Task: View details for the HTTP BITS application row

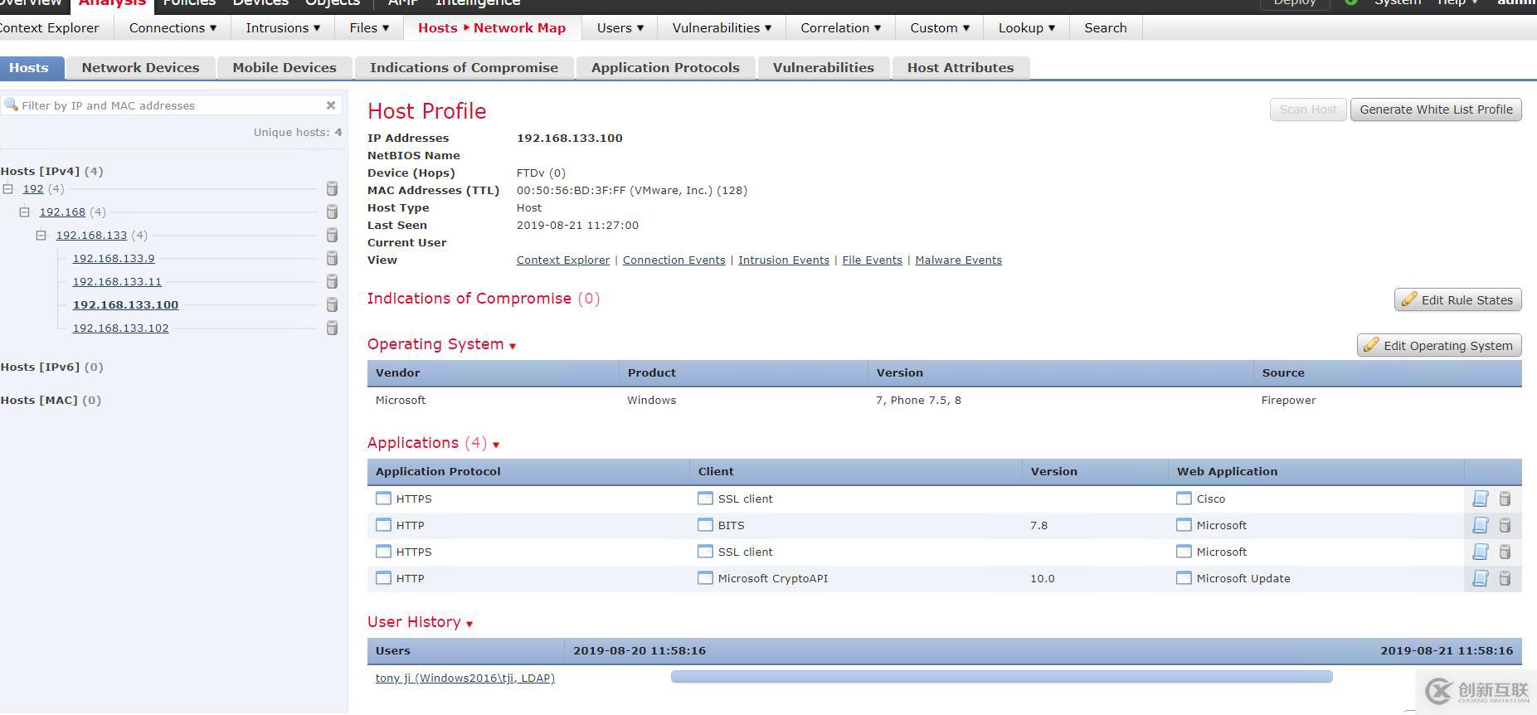Action: [x=1481, y=525]
